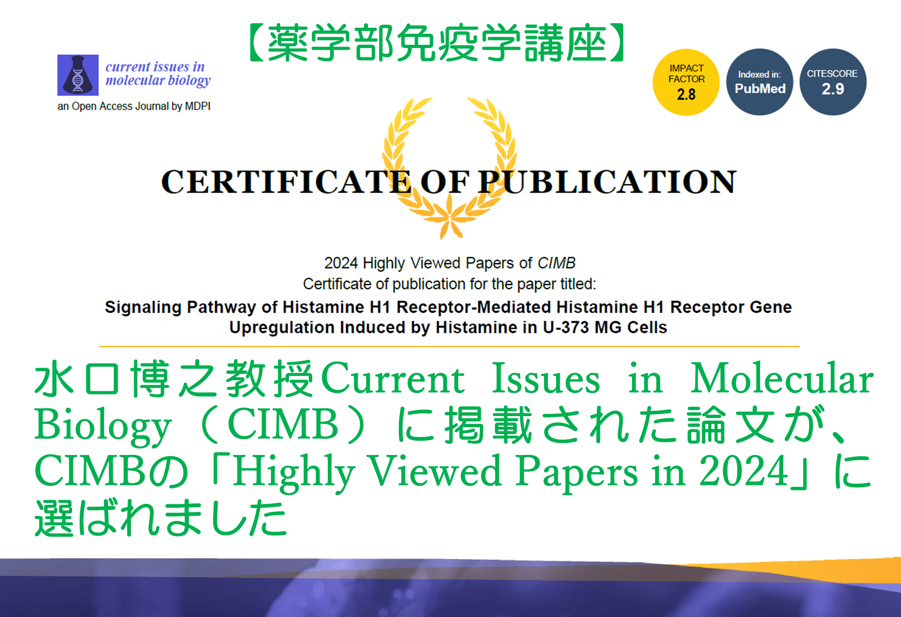Image resolution: width=901 pixels, height=617 pixels.
Task: Click the final line 選ばれました
Action: (x=161, y=518)
